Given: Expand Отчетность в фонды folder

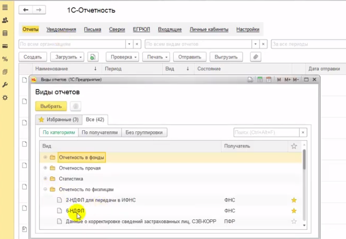Looking at the screenshot, I should coord(45,157).
